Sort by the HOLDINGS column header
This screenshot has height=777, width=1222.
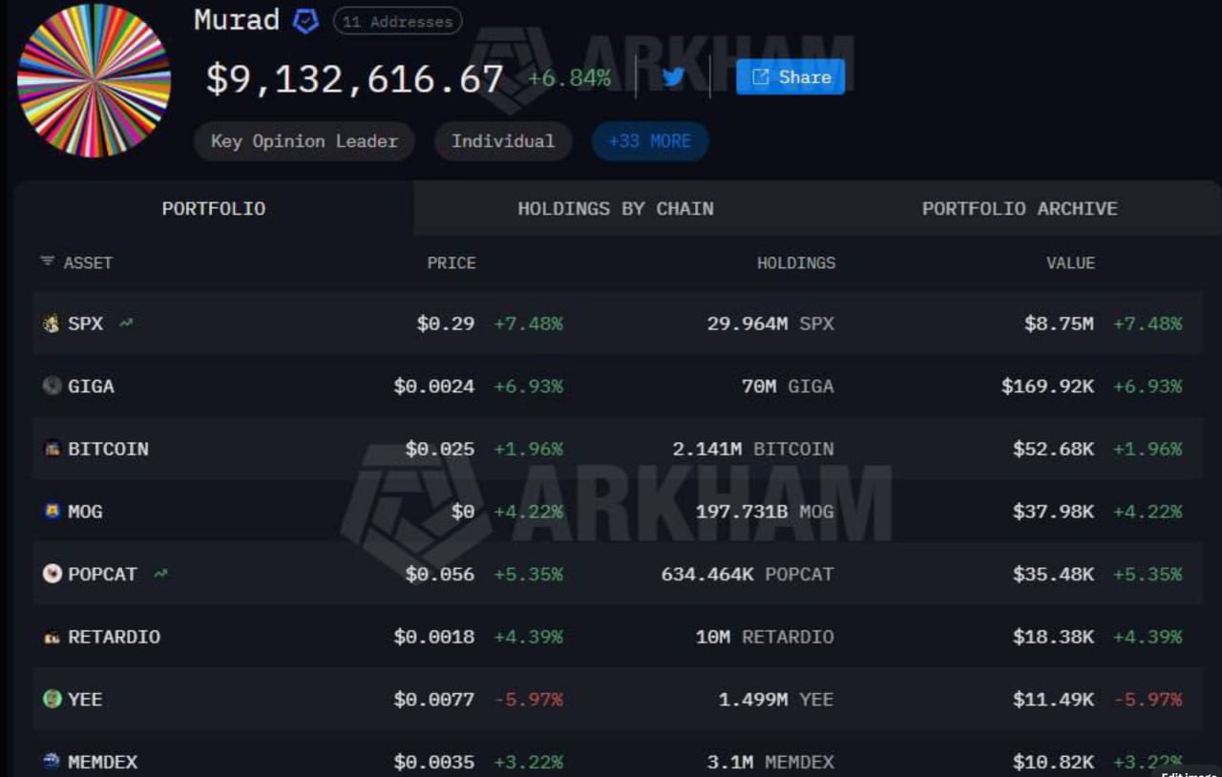click(x=796, y=262)
